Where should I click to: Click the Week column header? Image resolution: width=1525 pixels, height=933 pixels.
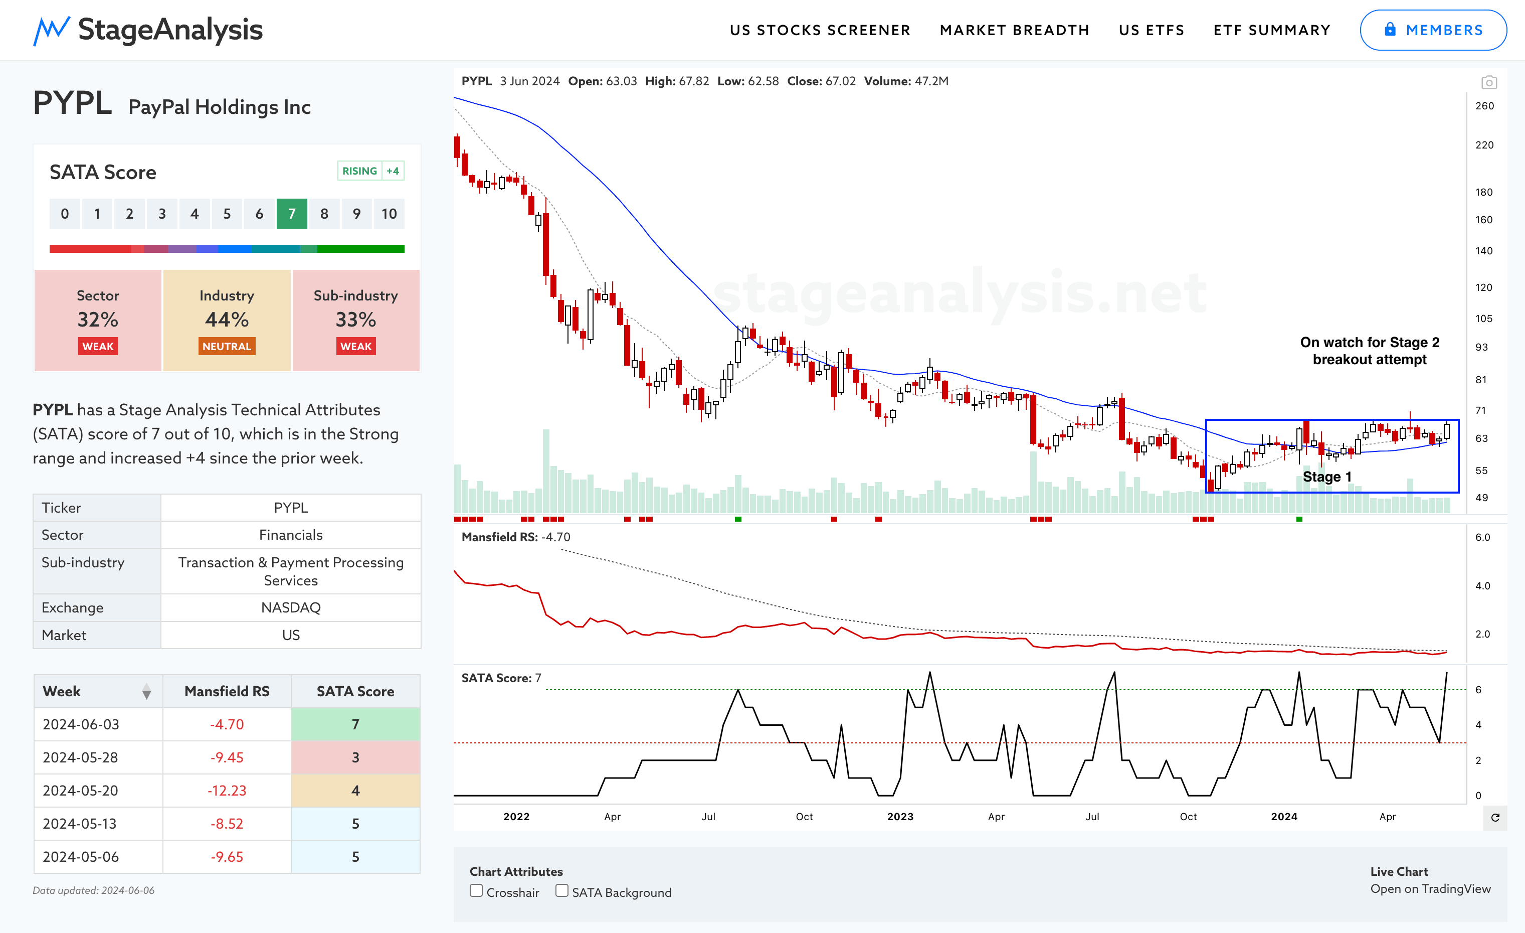(x=98, y=692)
